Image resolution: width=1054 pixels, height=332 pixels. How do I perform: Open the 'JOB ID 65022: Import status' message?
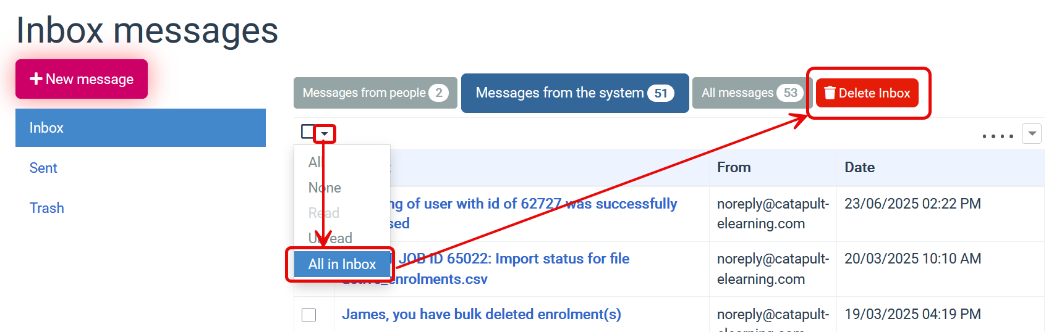[513, 259]
